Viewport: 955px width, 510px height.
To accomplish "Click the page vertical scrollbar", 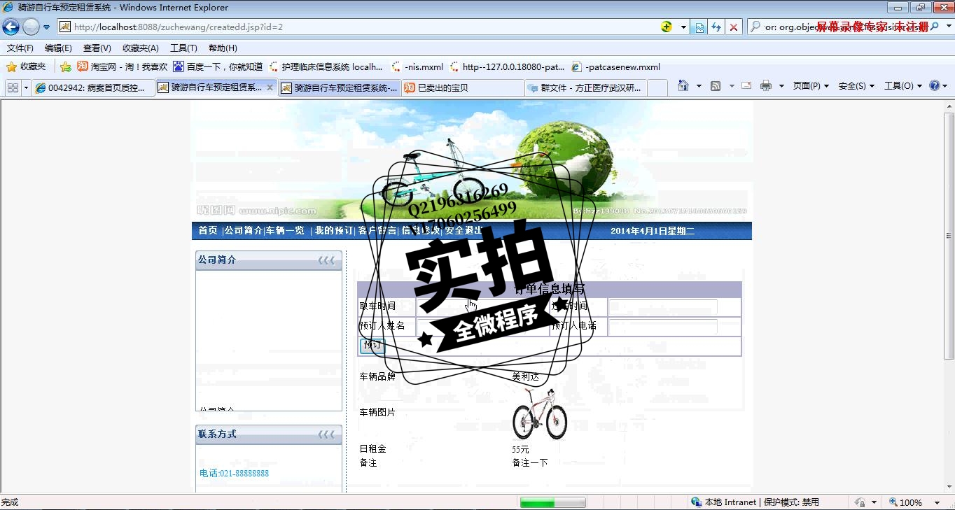I will point(949,297).
